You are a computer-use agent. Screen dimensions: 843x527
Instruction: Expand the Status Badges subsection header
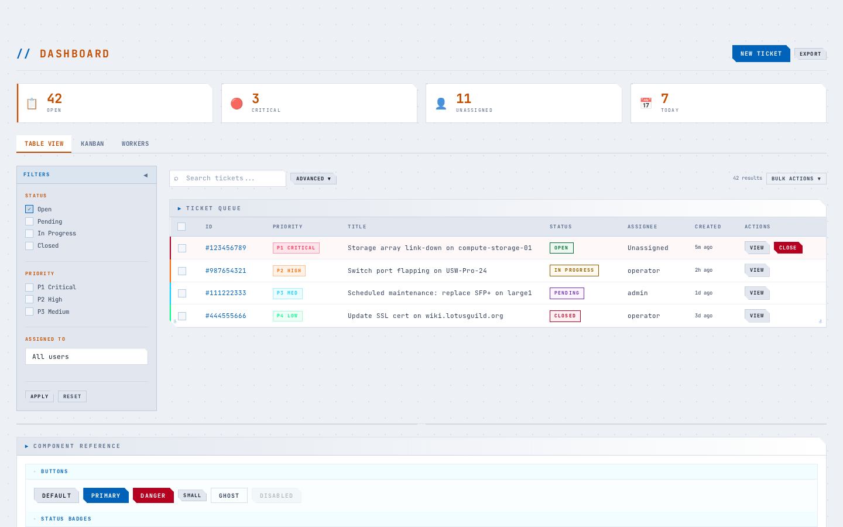click(x=421, y=519)
